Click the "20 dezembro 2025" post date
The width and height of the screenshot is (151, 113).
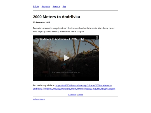click(x=41, y=22)
